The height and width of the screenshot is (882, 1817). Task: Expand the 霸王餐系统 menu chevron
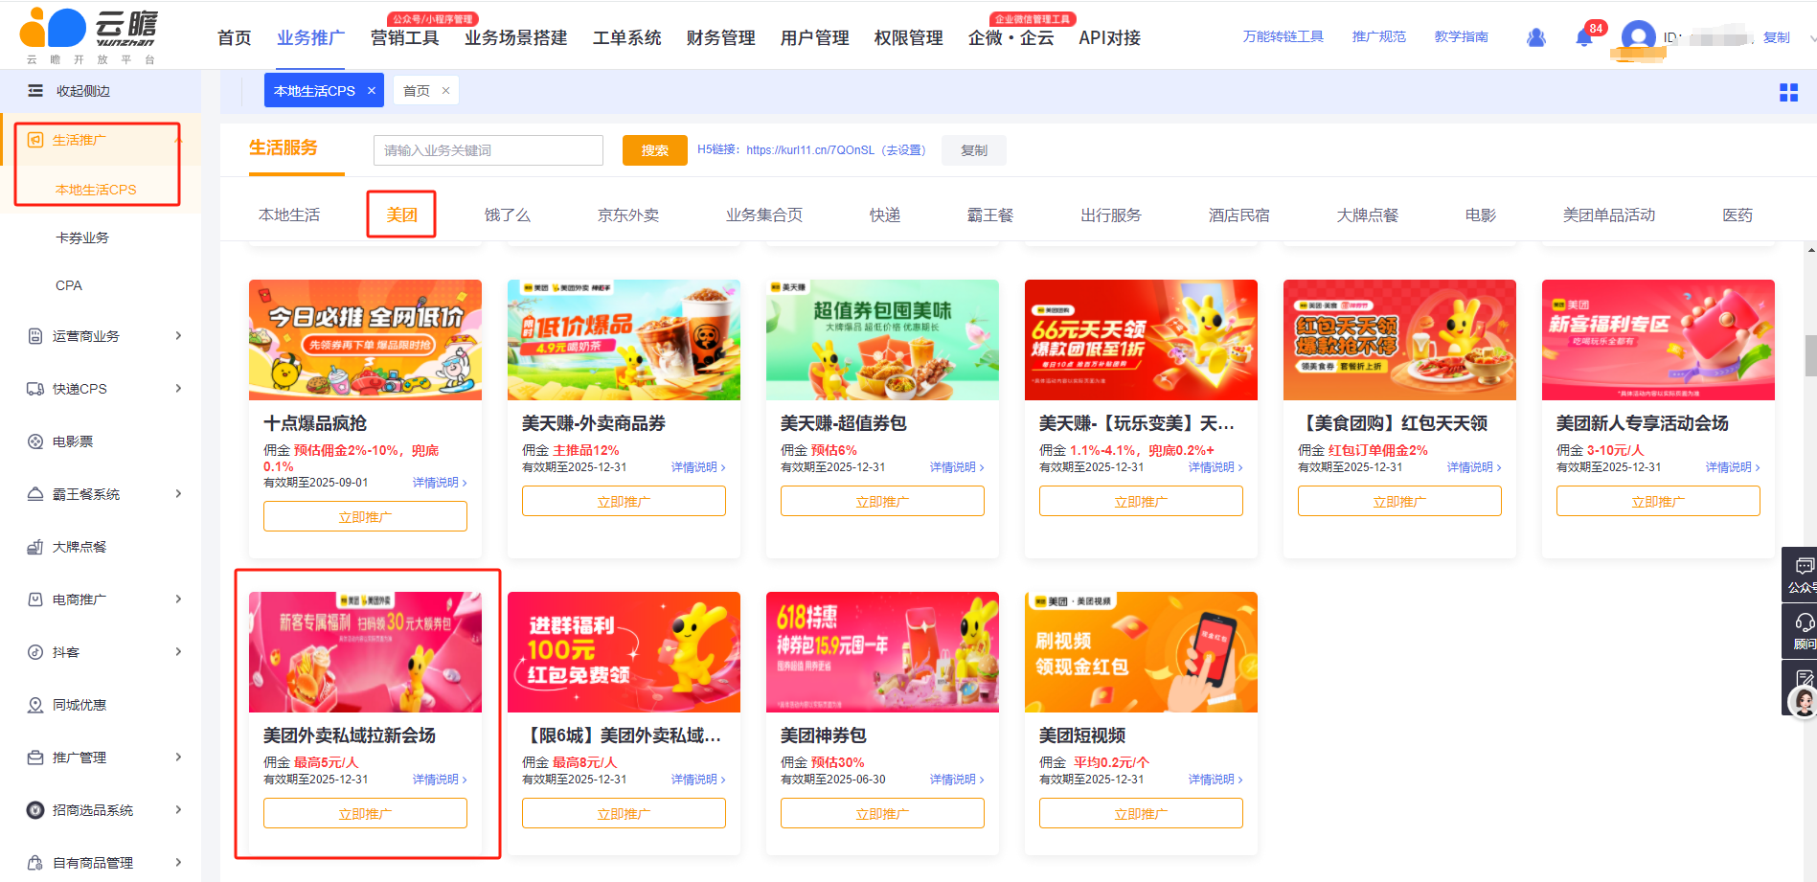pos(178,494)
